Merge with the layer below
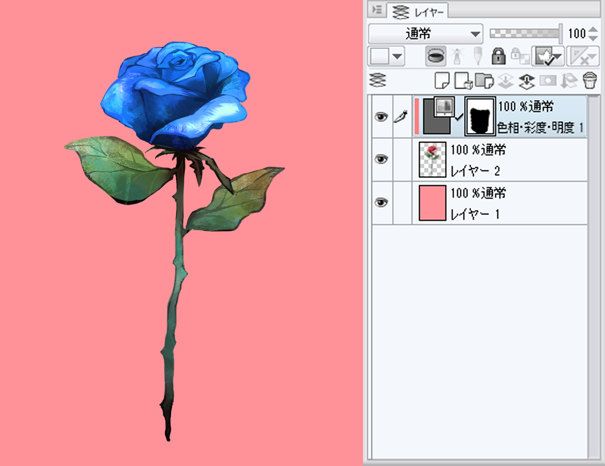This screenshot has height=466, width=605. [x=526, y=81]
